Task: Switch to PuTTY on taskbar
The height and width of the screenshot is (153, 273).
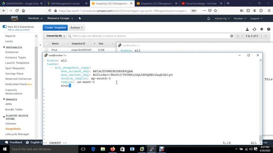Action: pyautogui.click(x=152, y=149)
